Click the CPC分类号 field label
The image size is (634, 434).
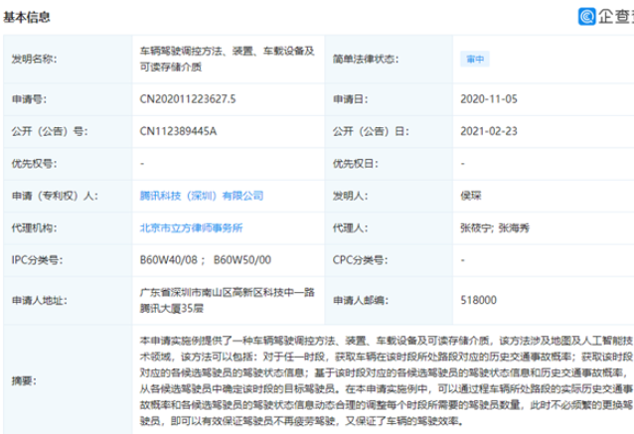(x=360, y=260)
